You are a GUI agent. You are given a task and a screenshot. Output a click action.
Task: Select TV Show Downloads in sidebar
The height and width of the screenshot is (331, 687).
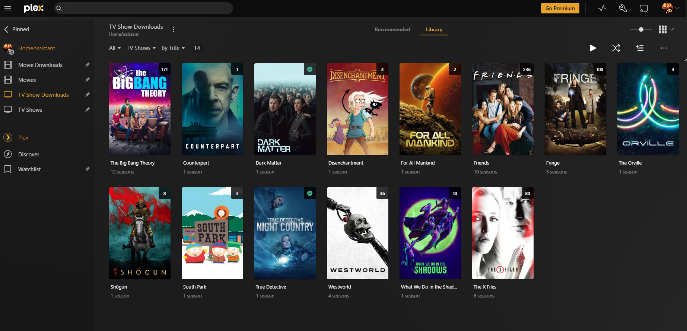click(44, 95)
